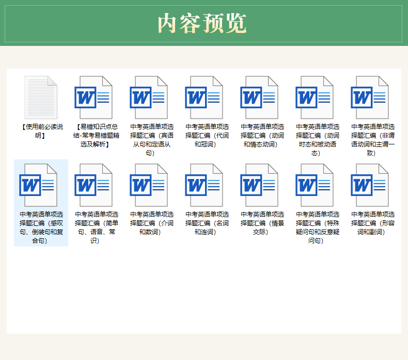Pick the 介词和数词 Word document icon
This screenshot has height=360, width=408.
point(149,185)
